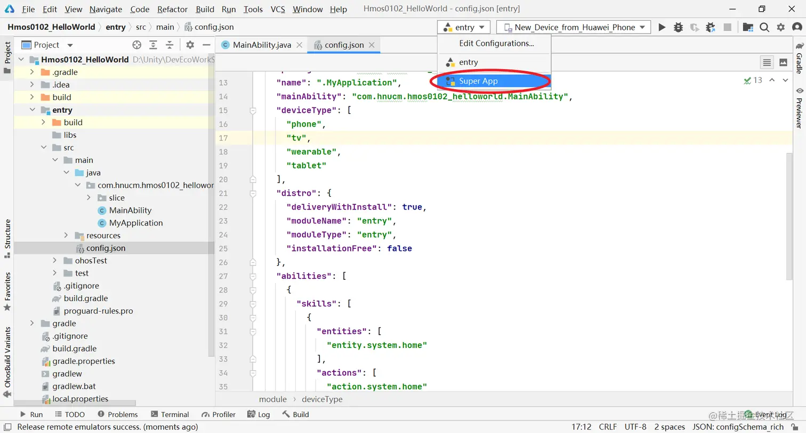The width and height of the screenshot is (806, 433).
Task: Open the Previewer side panel
Action: pyautogui.click(x=799, y=107)
